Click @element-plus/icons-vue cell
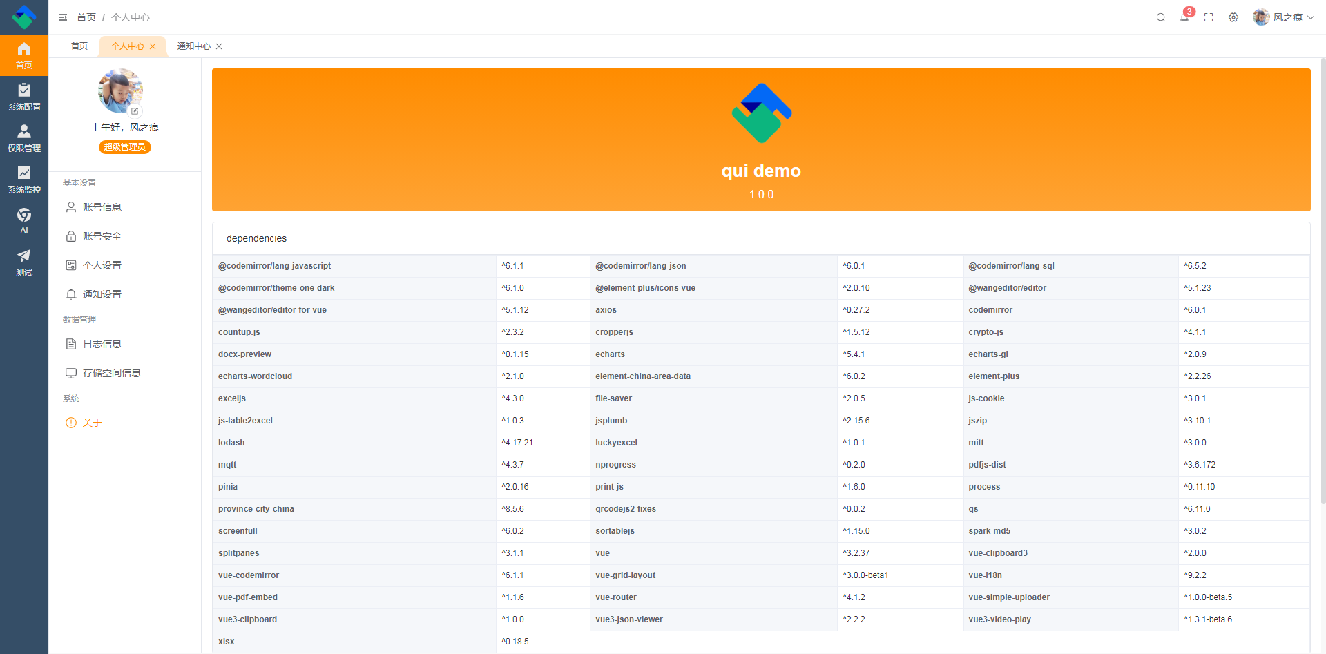1326x654 pixels. point(713,288)
